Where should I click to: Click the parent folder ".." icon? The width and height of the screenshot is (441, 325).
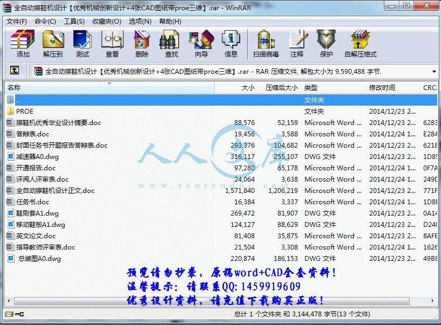point(10,100)
